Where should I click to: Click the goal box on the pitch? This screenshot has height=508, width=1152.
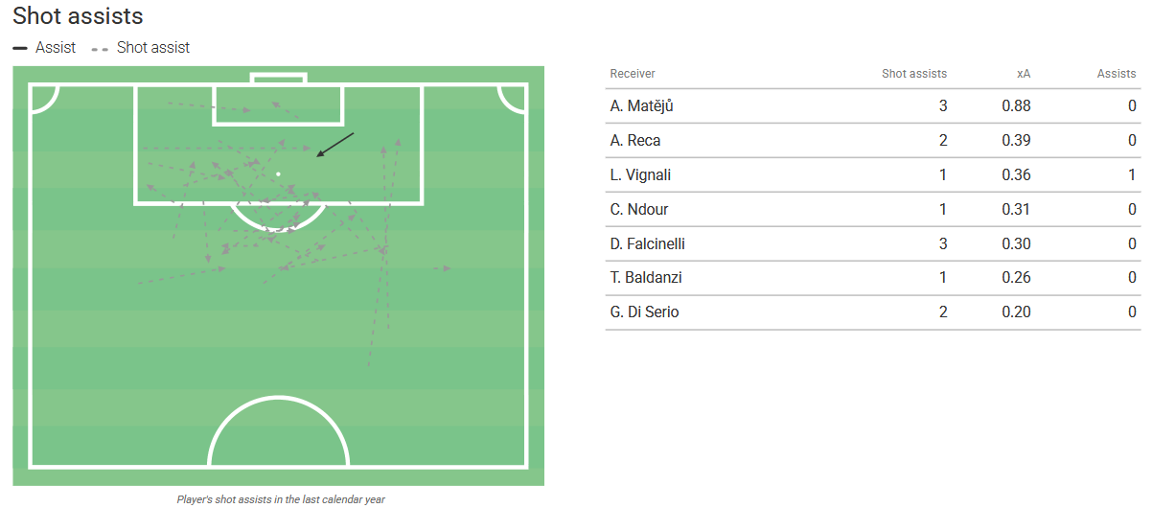click(x=278, y=79)
